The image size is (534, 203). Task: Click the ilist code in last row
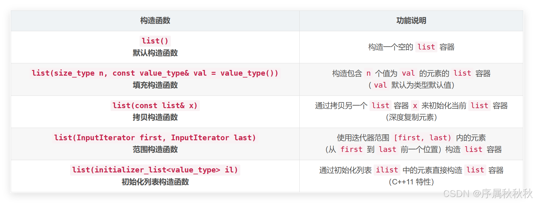pos(387,170)
